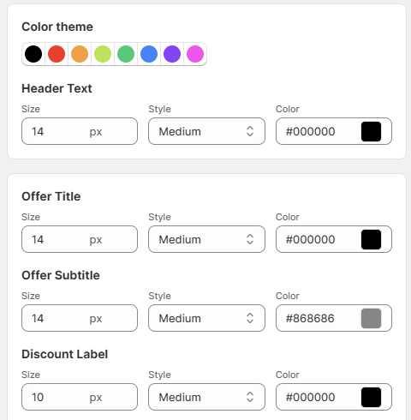Click the Offer Title hex color field

pos(334,239)
